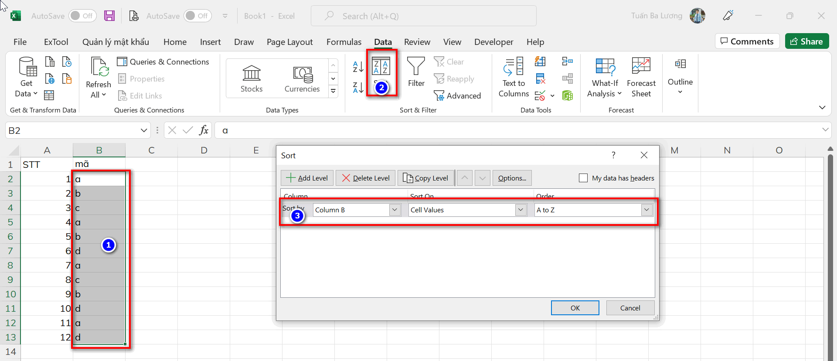Image resolution: width=837 pixels, height=361 pixels.
Task: Open the Developer tab
Action: coord(493,42)
